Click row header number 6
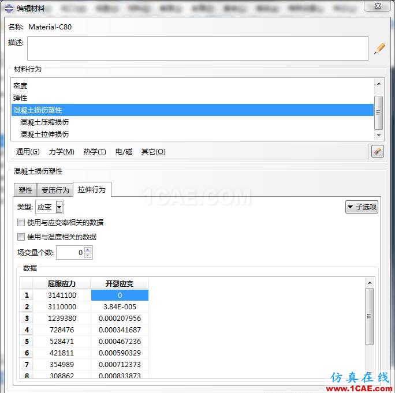The height and width of the screenshot is (393, 395). pyautogui.click(x=27, y=353)
